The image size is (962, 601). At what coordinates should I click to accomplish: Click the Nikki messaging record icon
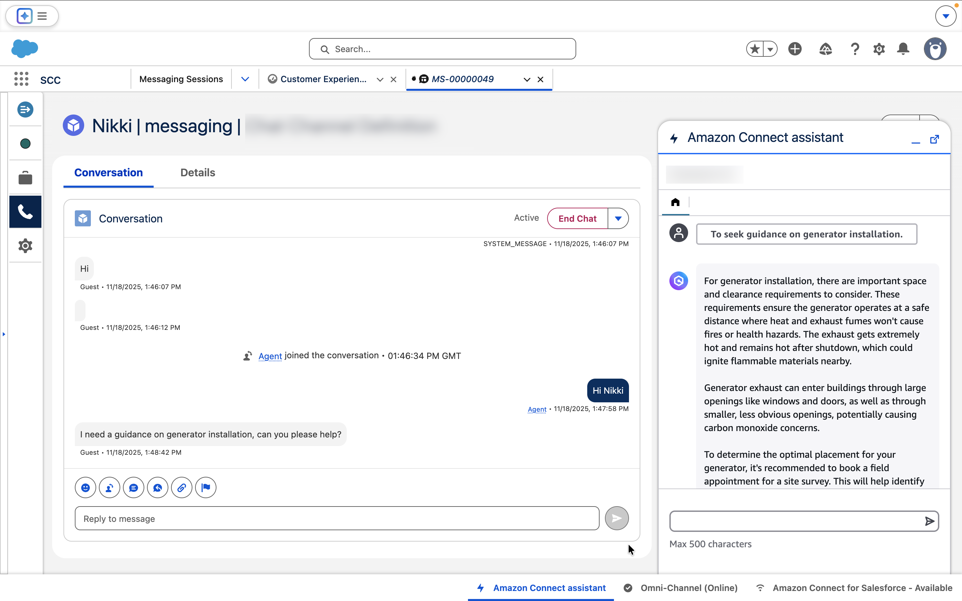point(73,126)
